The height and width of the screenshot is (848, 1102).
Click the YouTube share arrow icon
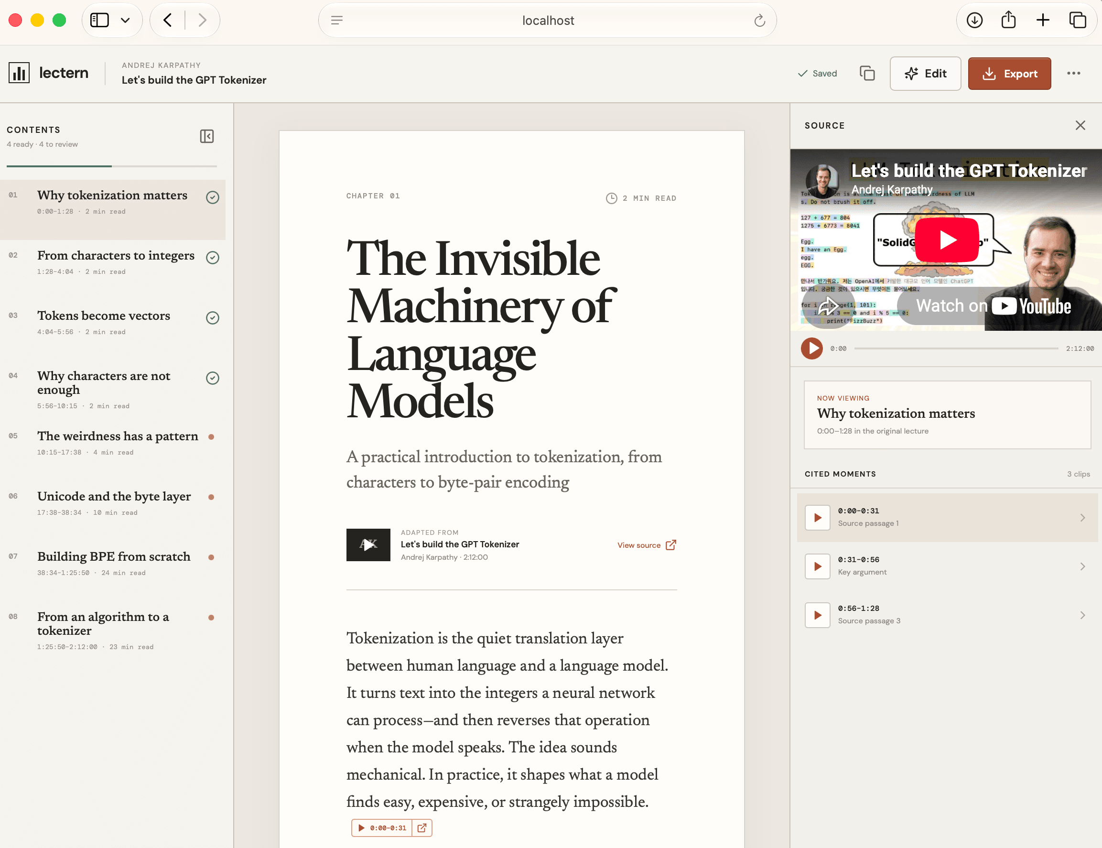point(828,306)
